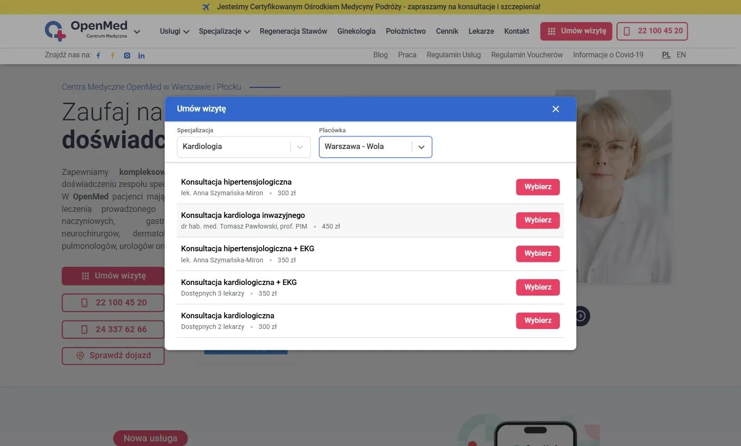Click the Sprawdź dojazd button
This screenshot has height=446, width=741.
pos(113,356)
